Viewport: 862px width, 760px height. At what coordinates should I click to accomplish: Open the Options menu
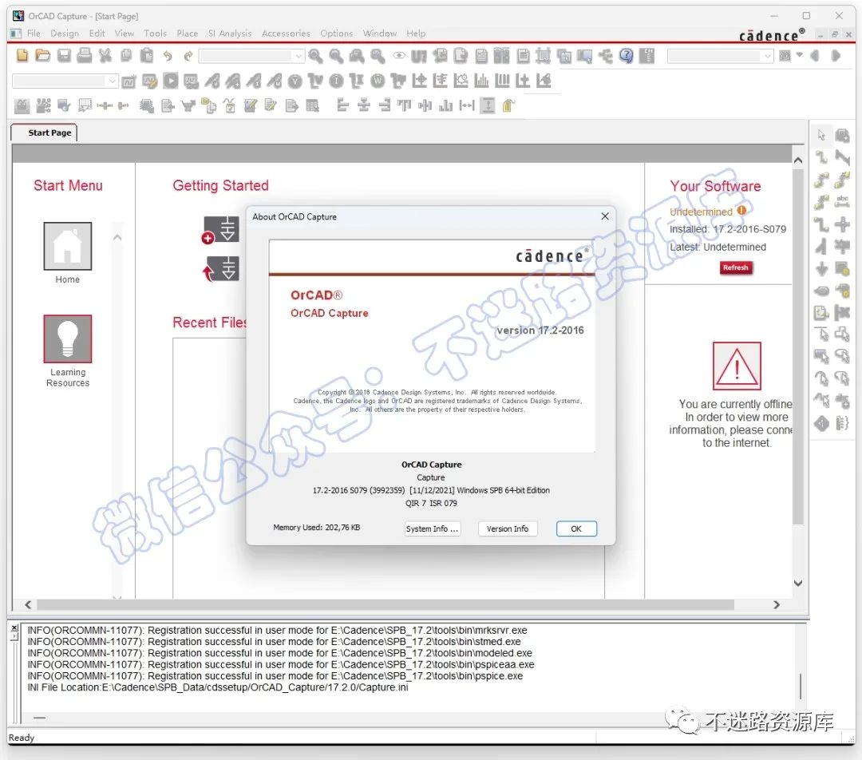(337, 33)
